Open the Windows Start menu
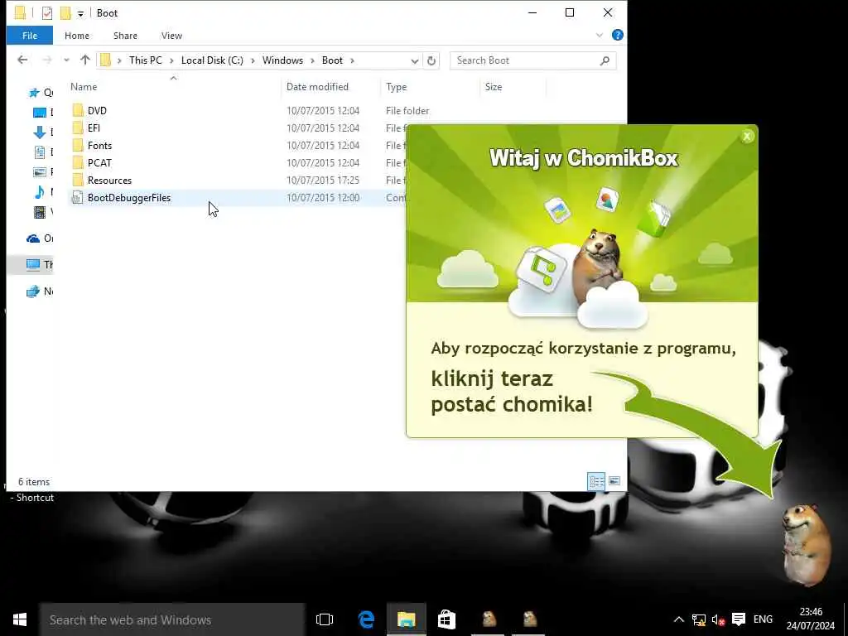The image size is (848, 636). tap(20, 619)
